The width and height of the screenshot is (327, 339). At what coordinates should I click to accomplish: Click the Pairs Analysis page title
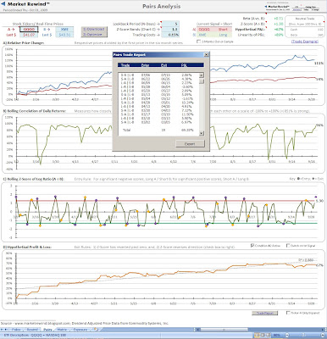click(161, 6)
